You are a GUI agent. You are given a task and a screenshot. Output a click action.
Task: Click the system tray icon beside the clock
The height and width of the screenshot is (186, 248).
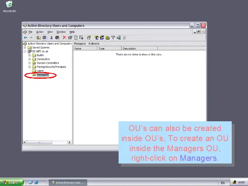tap(234, 183)
